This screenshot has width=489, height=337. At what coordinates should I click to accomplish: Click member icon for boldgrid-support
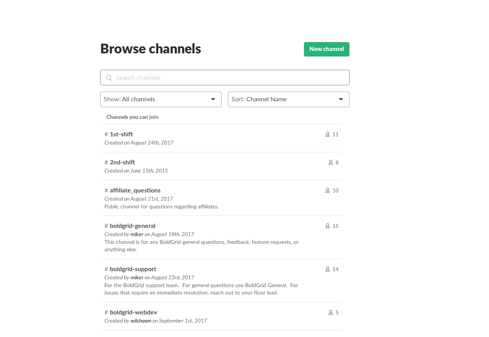coord(328,269)
